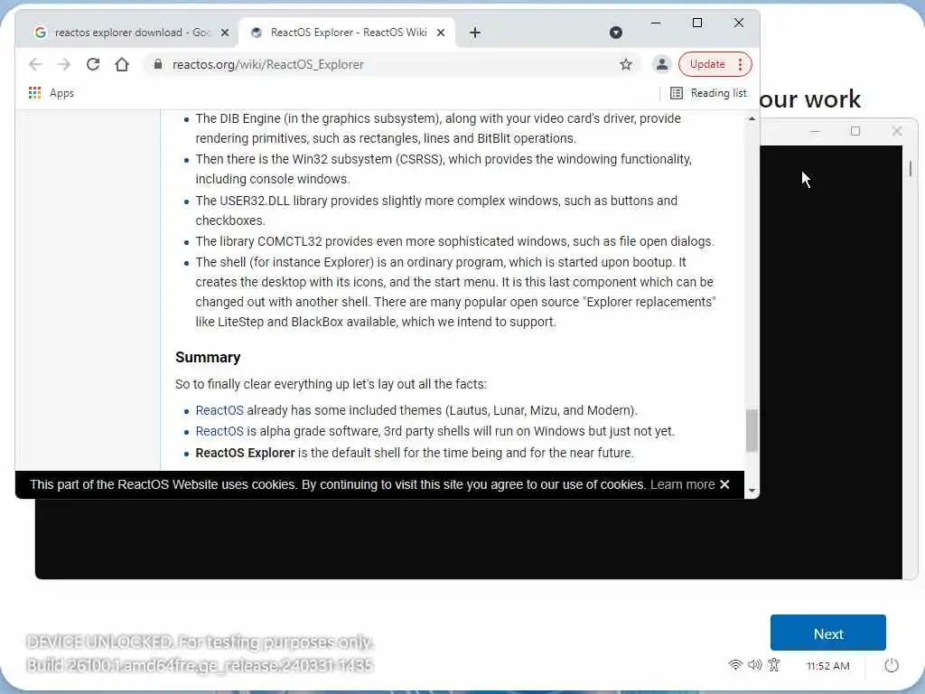The width and height of the screenshot is (925, 694).
Task: Follow the first ReactOS link in Summary
Action: coord(220,410)
